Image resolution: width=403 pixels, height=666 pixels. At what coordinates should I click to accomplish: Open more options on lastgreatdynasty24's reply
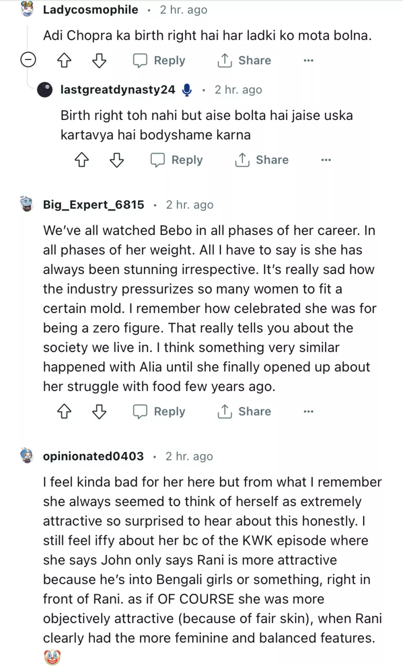pyautogui.click(x=326, y=160)
